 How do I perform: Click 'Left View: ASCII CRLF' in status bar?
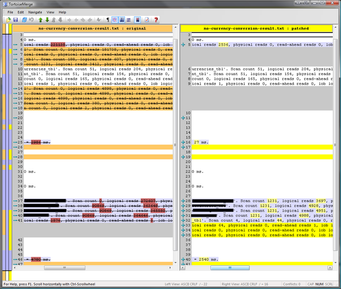tap(186, 284)
